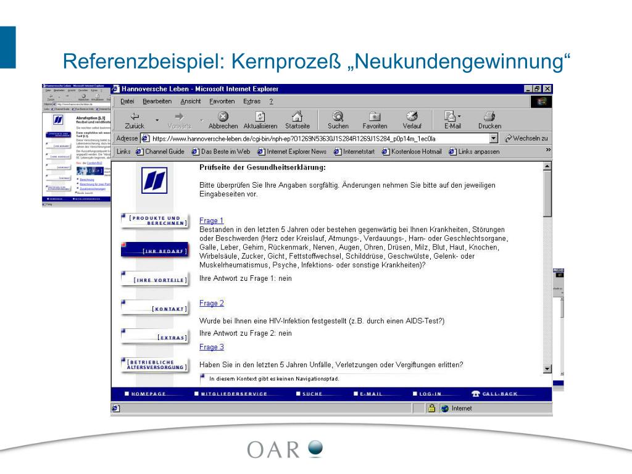This screenshot has height=474, width=632.
Task: Open Links anpassen link
Action: tap(474, 152)
